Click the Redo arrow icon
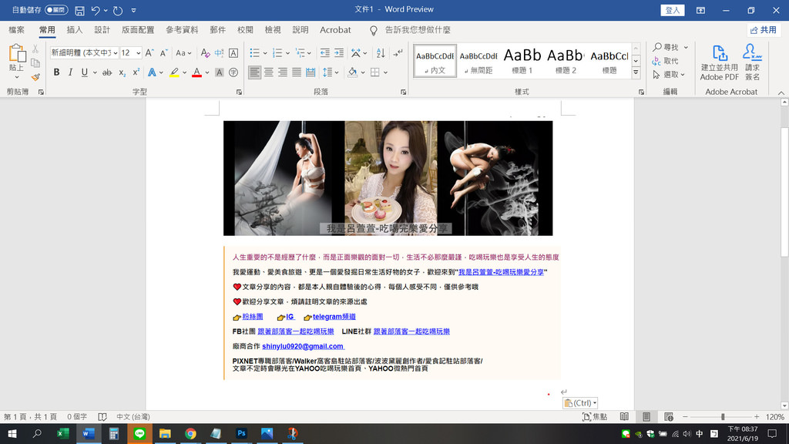 tap(118, 10)
